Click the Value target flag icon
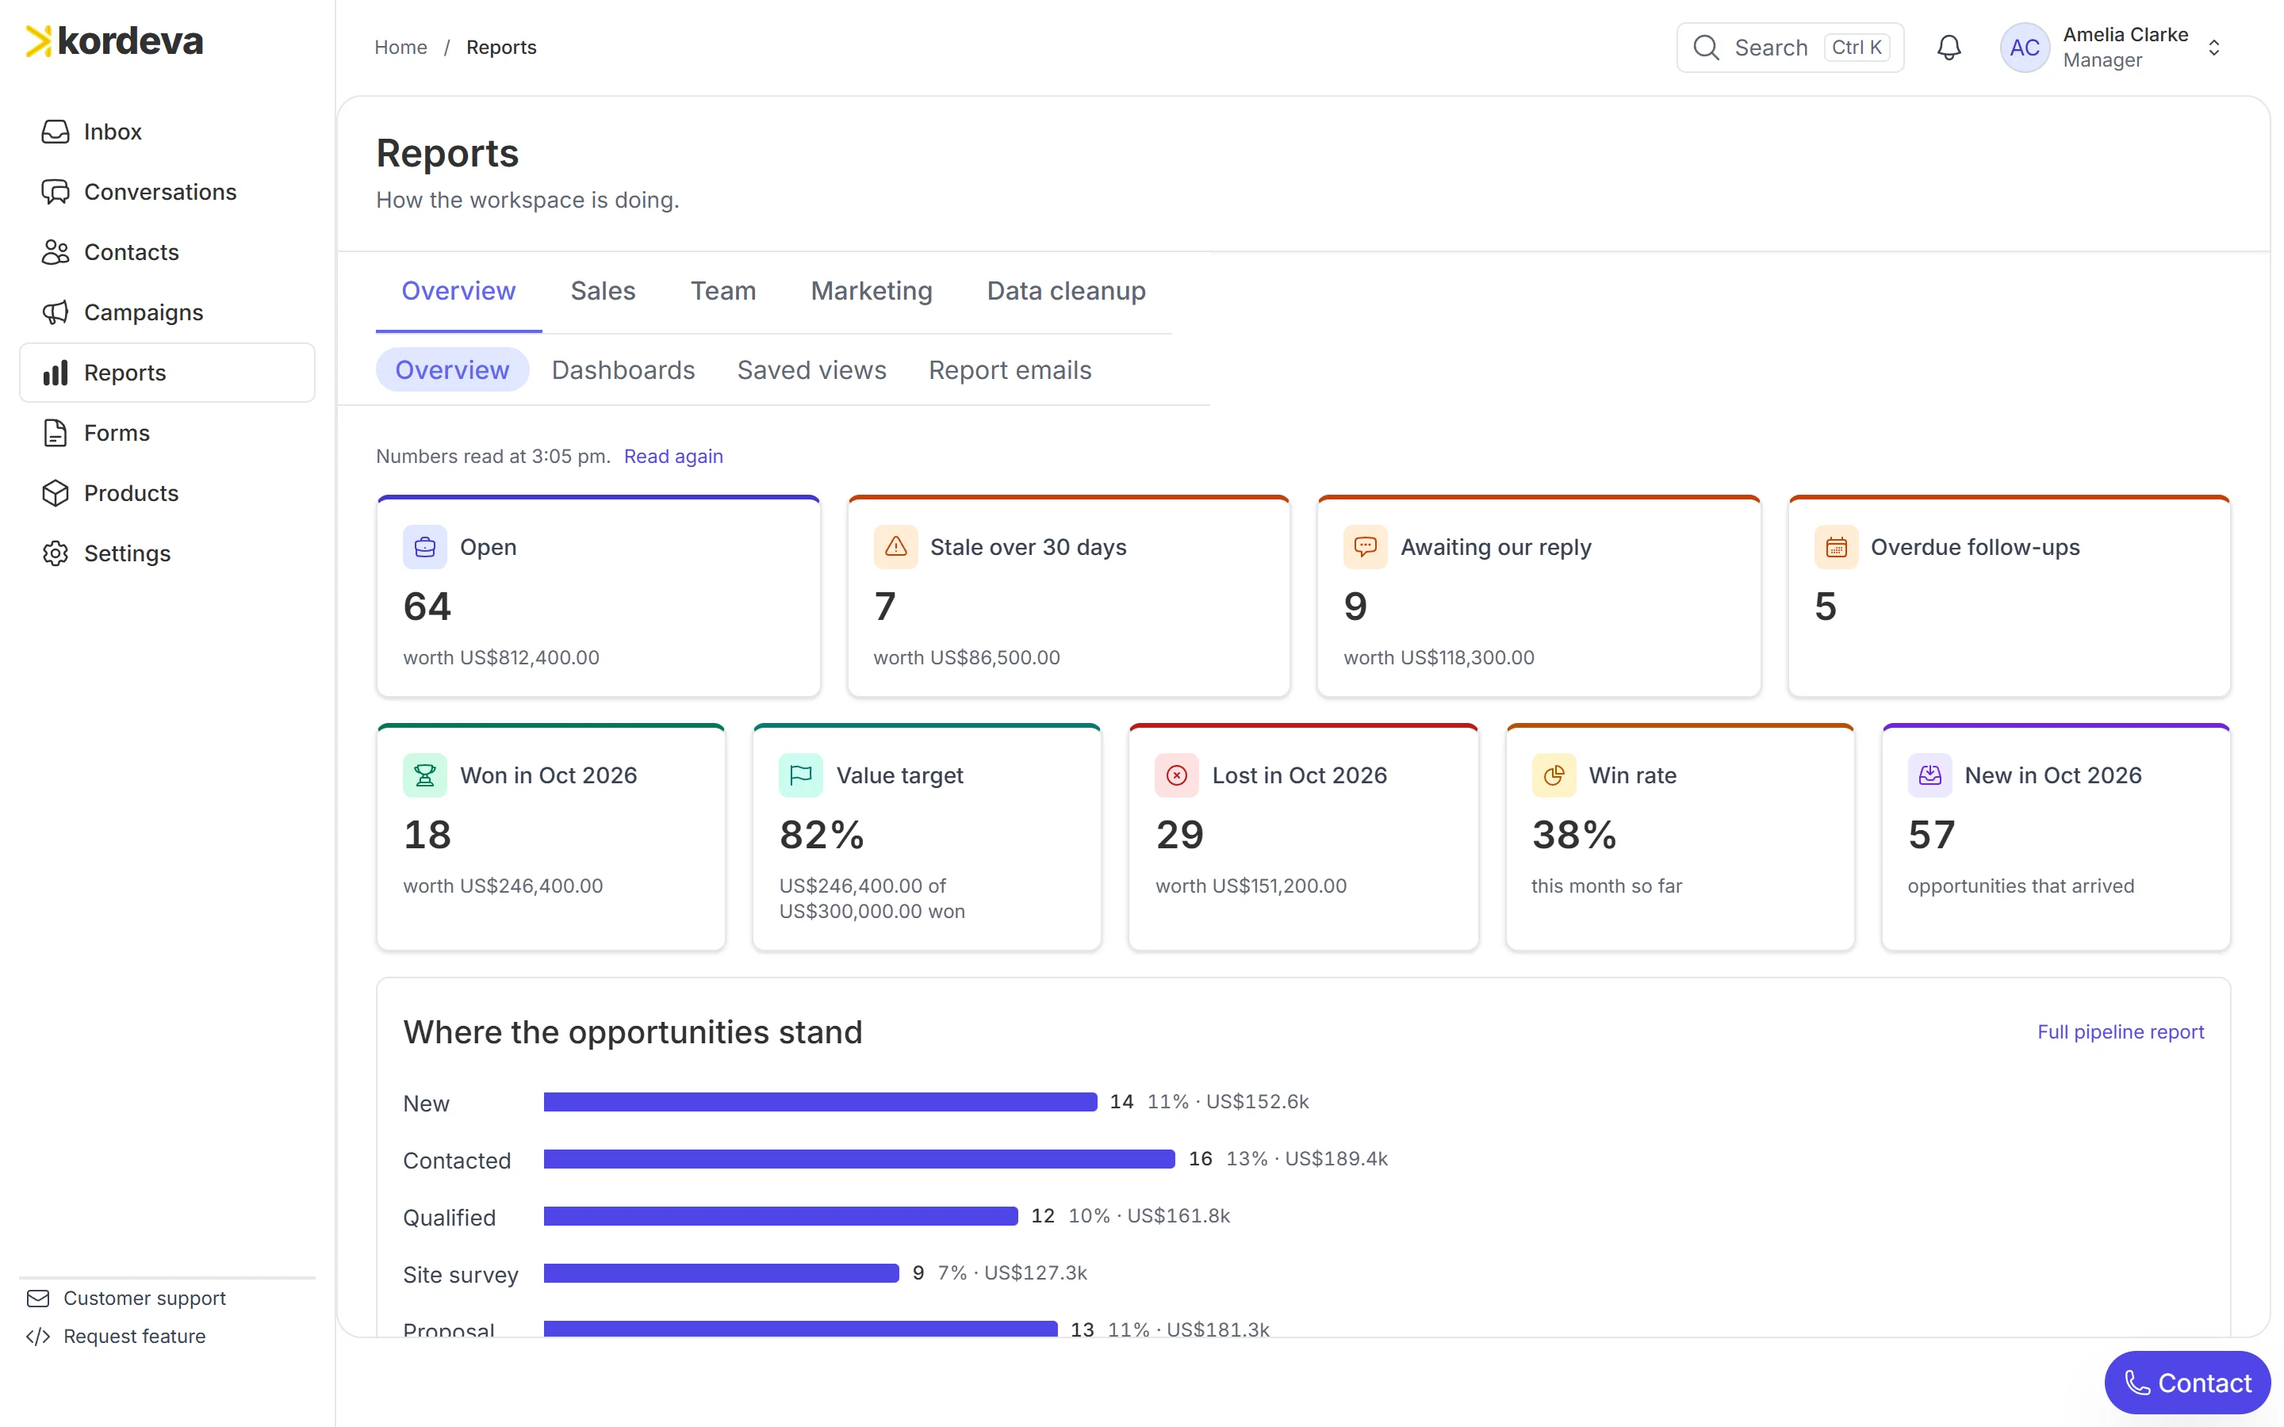Screen dimensions: 2284x1427 [801, 776]
